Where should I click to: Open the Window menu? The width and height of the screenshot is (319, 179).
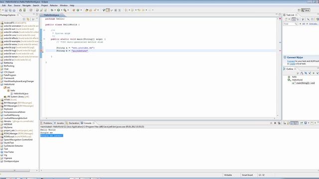64,5
